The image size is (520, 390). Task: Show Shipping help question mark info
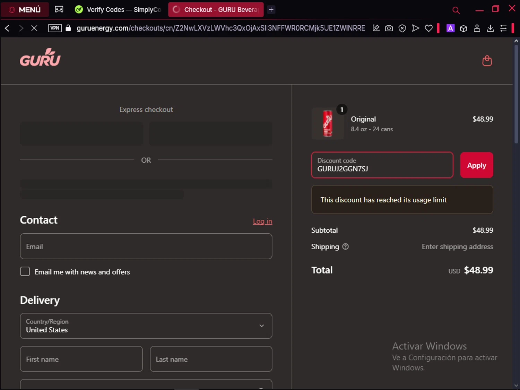pyautogui.click(x=345, y=246)
